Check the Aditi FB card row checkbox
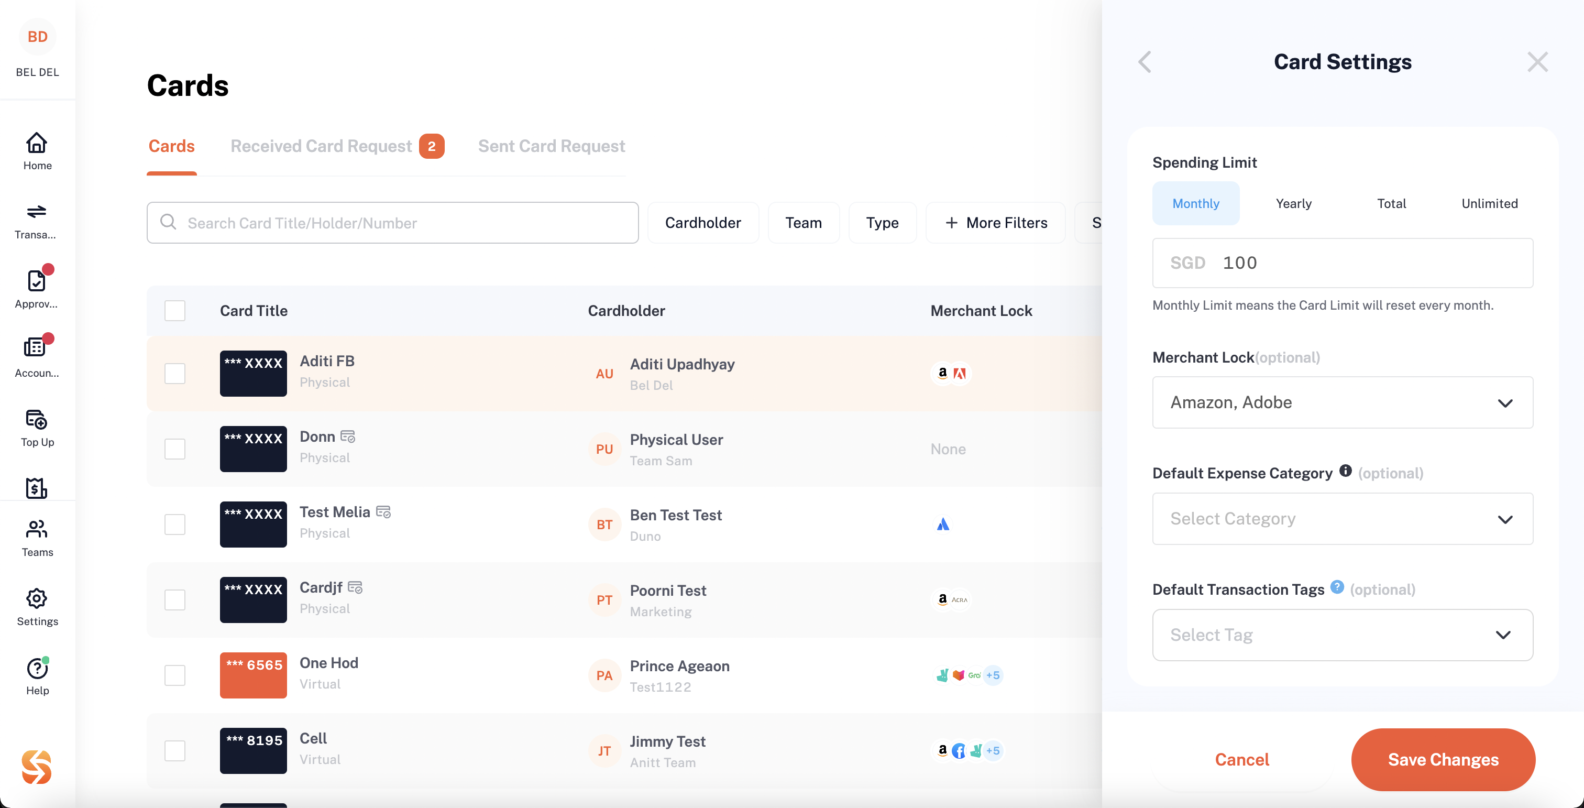The width and height of the screenshot is (1584, 808). tap(175, 373)
